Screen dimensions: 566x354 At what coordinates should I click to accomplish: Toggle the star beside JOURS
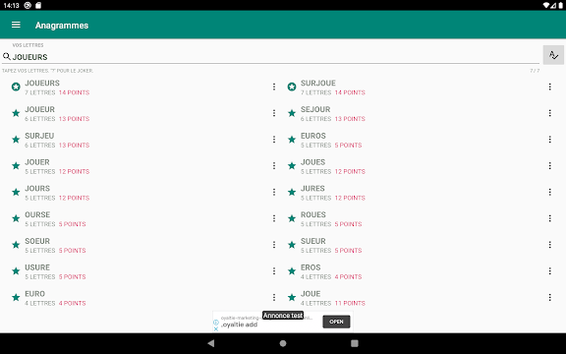(x=16, y=192)
